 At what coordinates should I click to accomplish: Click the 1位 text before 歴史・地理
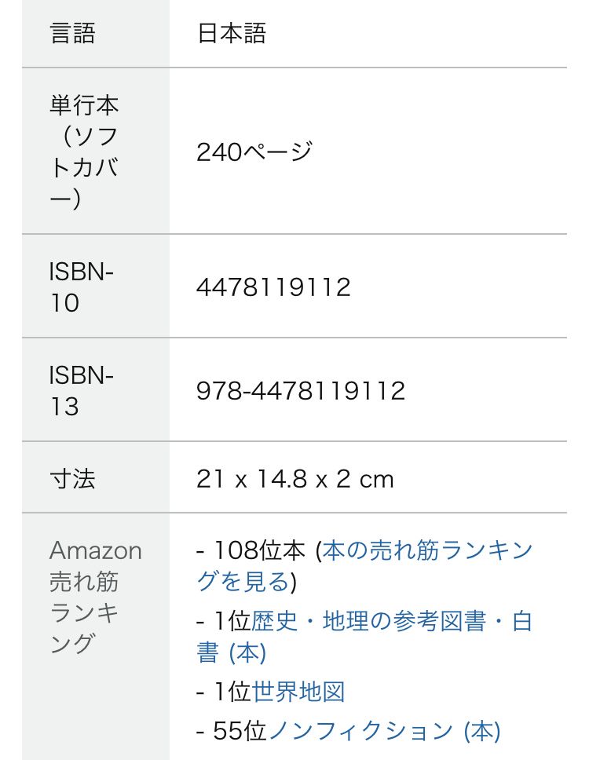click(232, 621)
